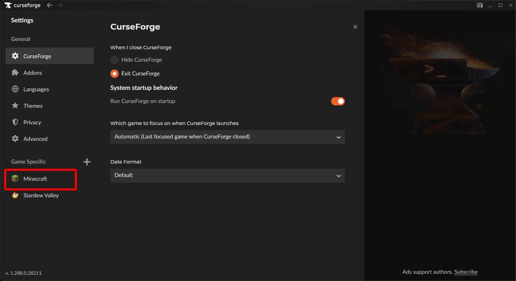Open the game focus dropdown
Viewport: 516px width, 281px height.
(228, 137)
